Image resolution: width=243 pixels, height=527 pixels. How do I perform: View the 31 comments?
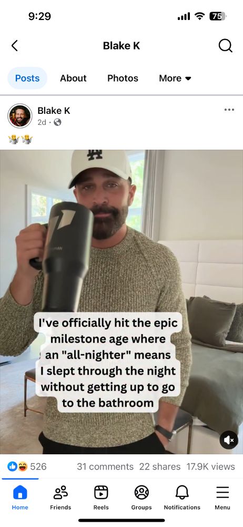pyautogui.click(x=105, y=466)
